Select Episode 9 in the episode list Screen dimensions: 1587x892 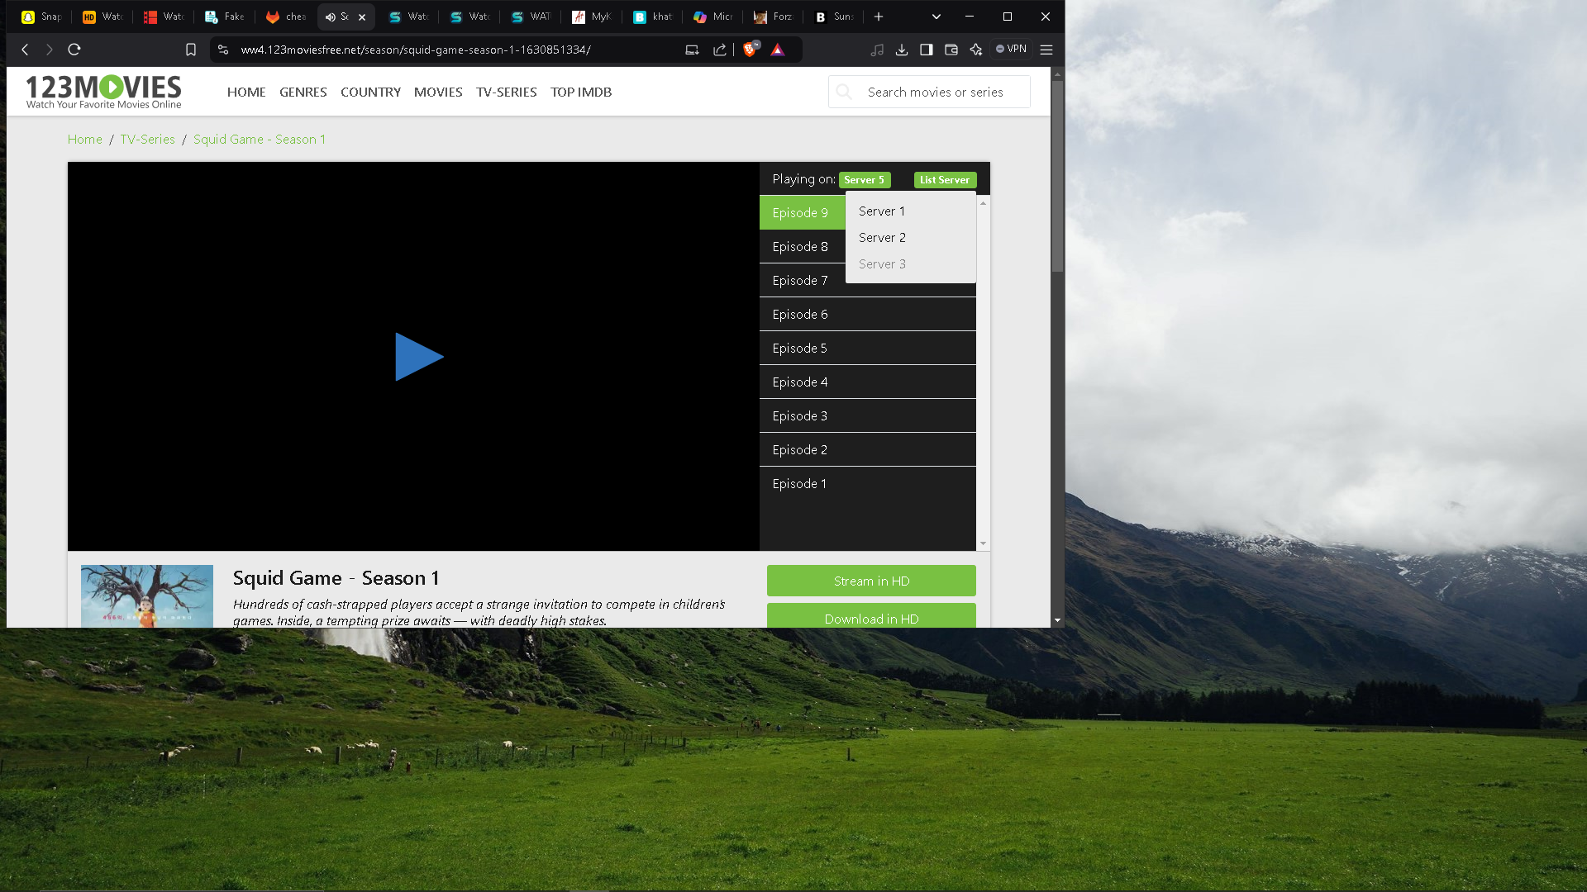tap(802, 213)
